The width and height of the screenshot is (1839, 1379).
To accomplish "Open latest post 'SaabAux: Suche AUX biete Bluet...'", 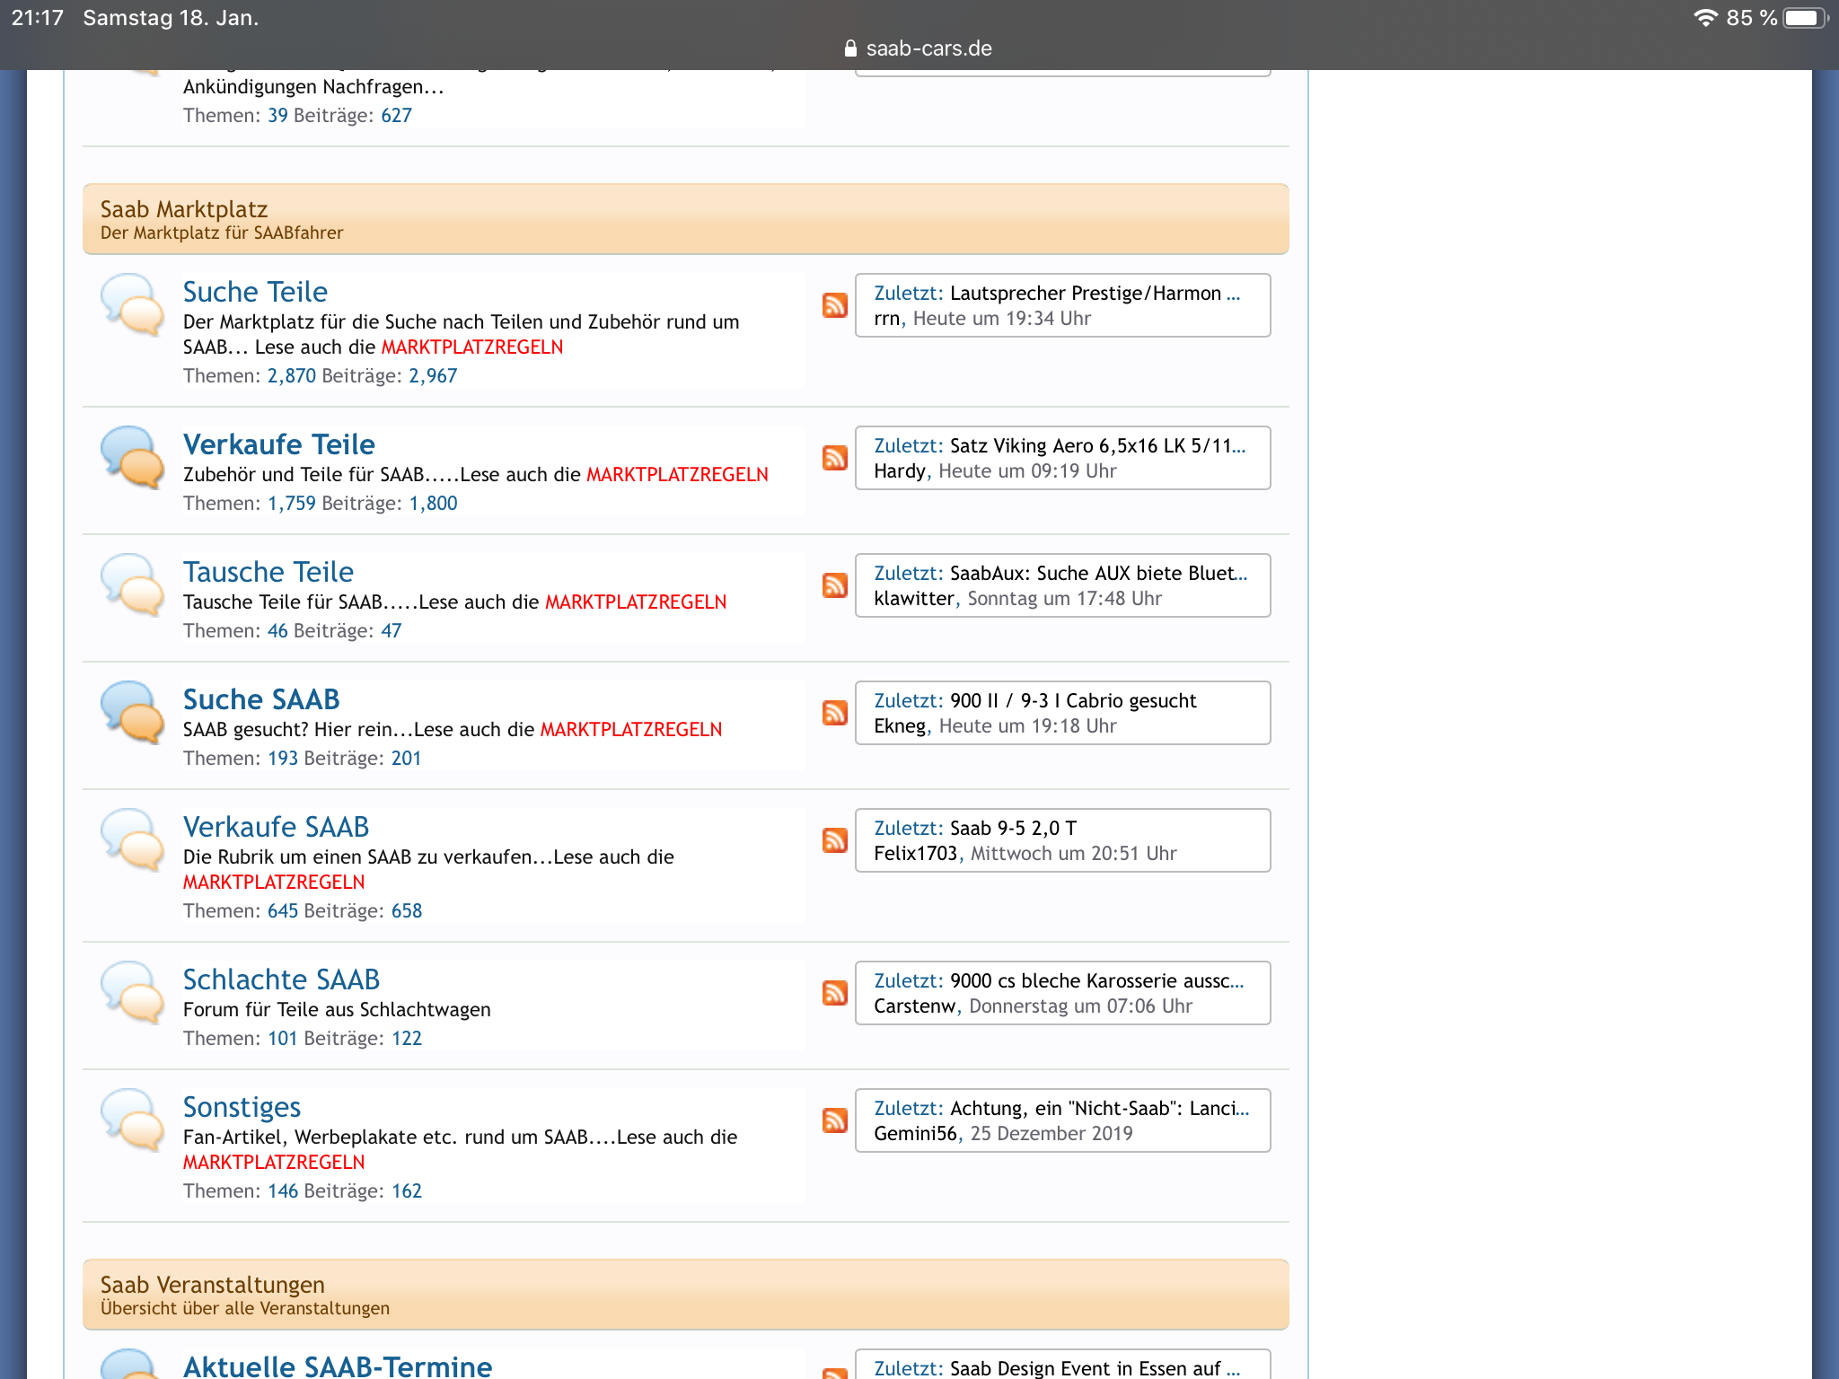I will click(x=1098, y=574).
